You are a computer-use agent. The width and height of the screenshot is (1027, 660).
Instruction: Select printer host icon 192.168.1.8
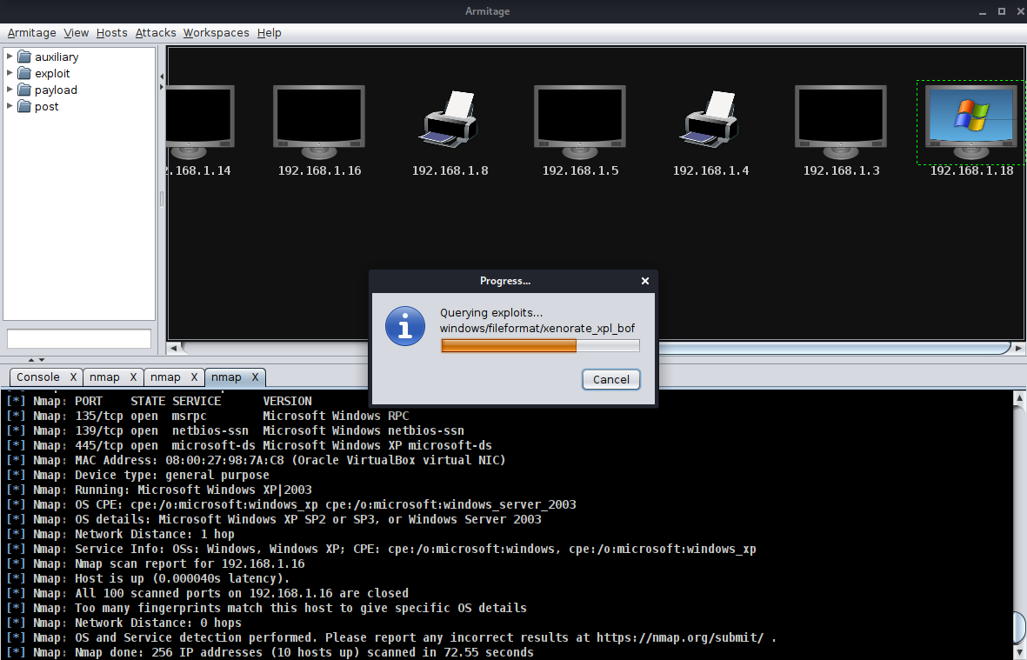450,118
